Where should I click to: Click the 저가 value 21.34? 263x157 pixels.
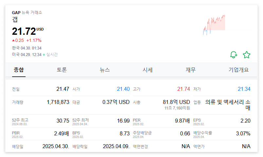pyautogui.click(x=244, y=89)
